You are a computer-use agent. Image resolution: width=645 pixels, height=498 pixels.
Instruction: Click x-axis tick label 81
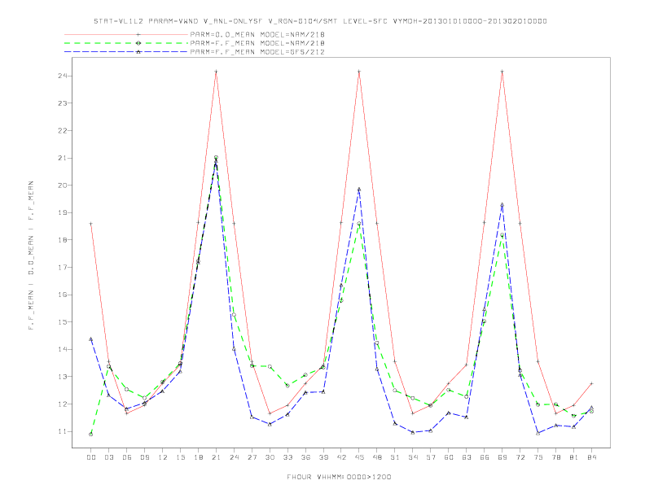pos(574,457)
